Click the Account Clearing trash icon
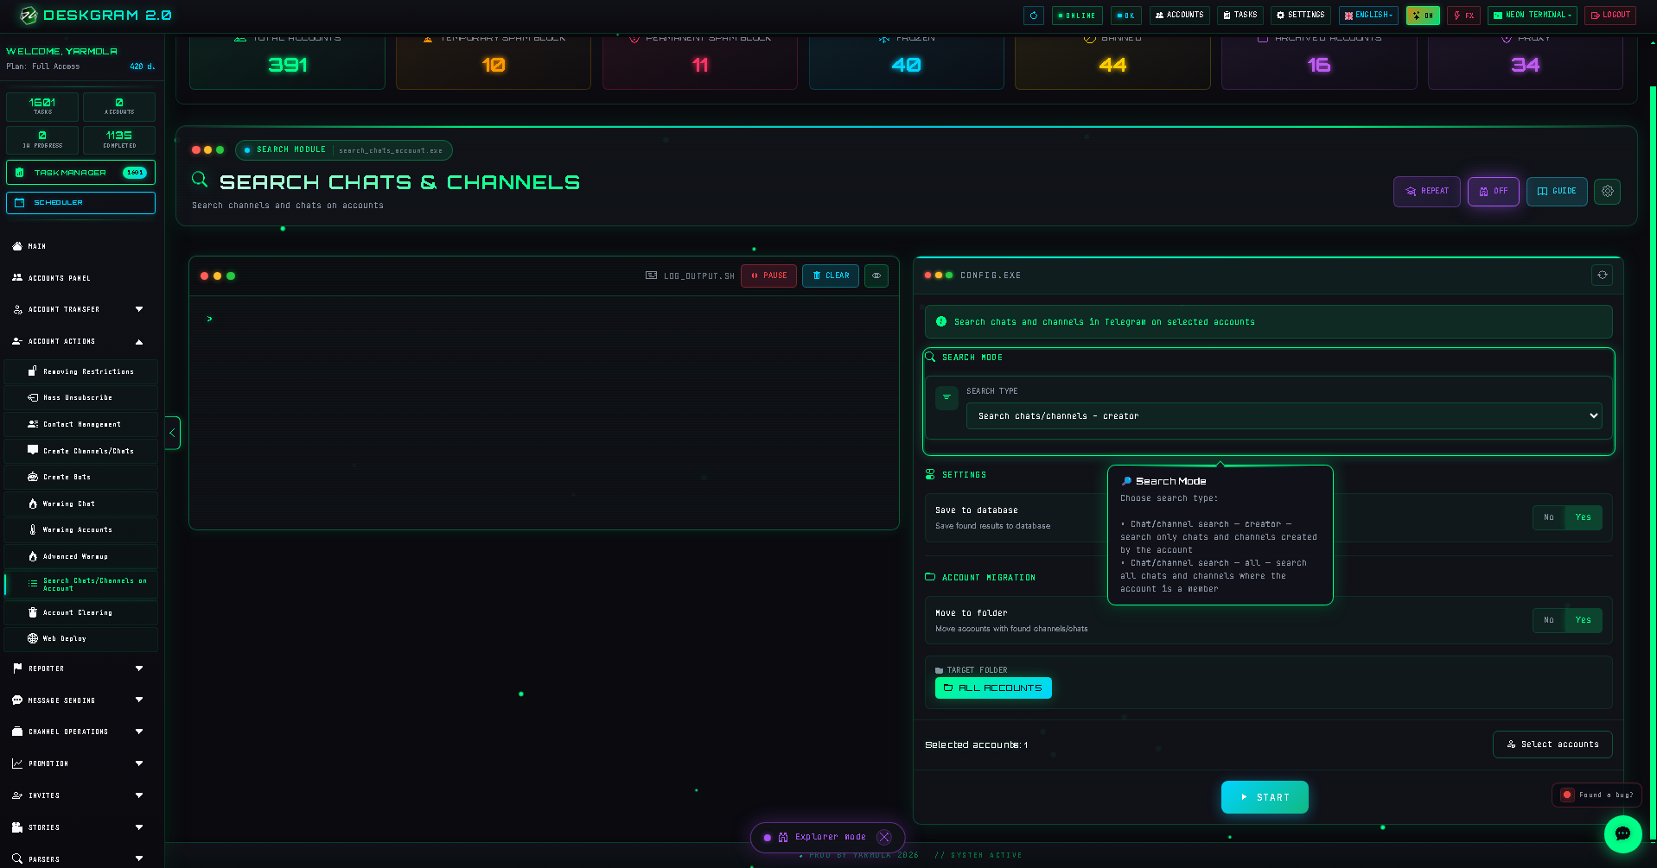This screenshot has width=1657, height=868. 33,612
